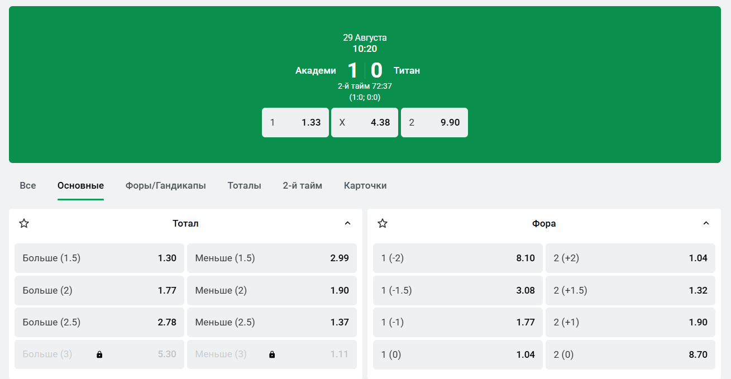Click the Академи team name
The image size is (731, 379).
coord(316,70)
